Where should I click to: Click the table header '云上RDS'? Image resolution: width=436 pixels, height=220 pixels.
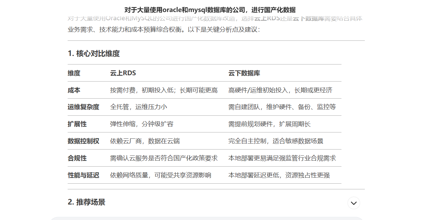point(123,73)
